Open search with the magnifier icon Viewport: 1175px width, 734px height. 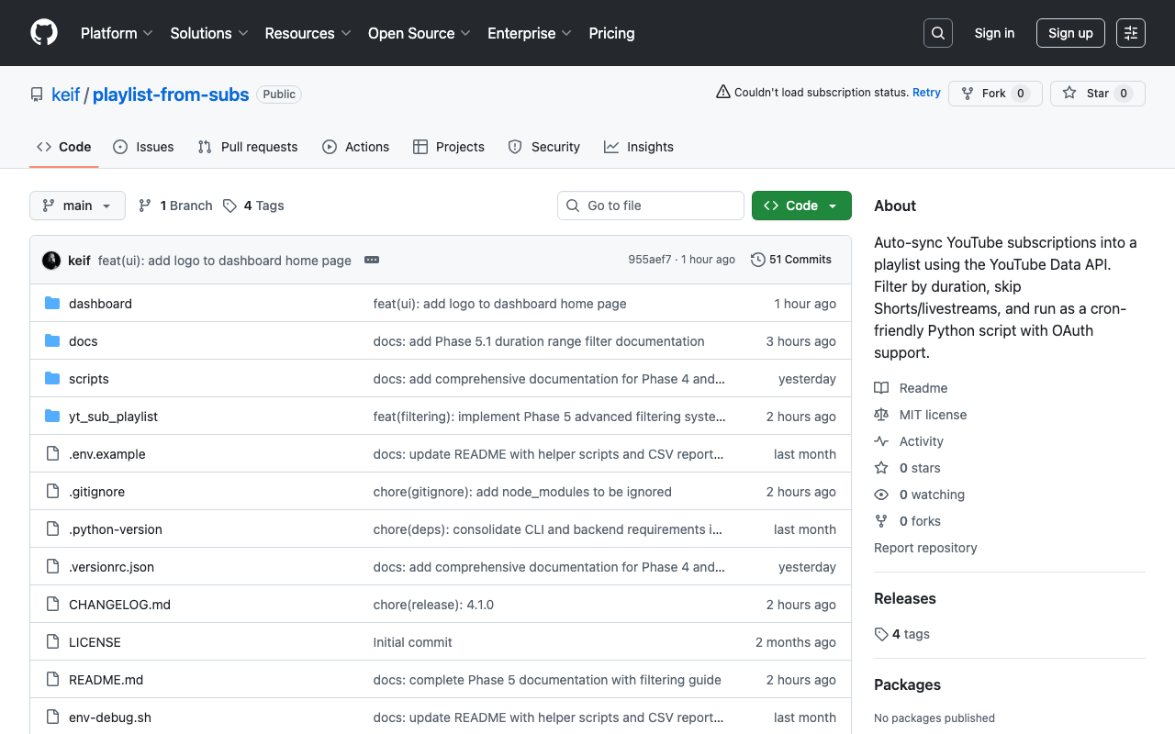(x=937, y=33)
